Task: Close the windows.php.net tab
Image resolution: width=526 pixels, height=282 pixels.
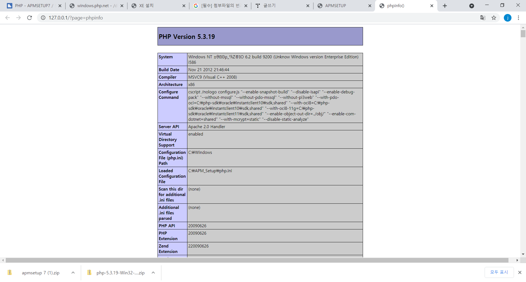Action: [122, 6]
